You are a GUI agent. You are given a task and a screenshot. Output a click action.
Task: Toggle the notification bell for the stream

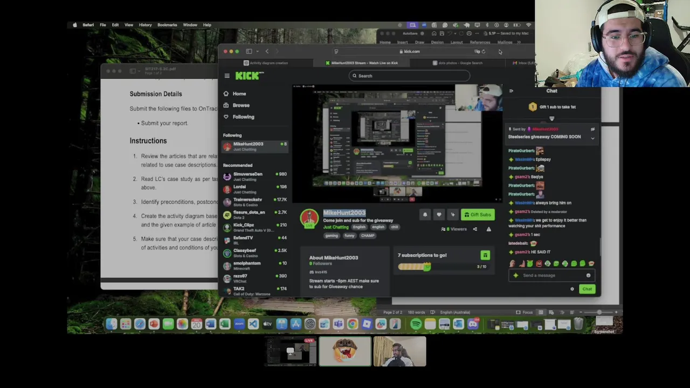425,214
